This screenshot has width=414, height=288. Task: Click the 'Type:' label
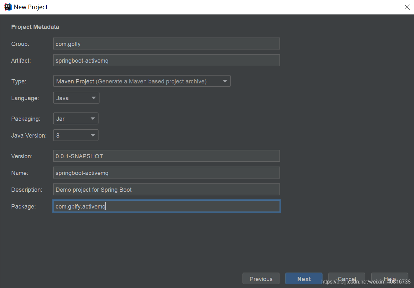click(19, 81)
